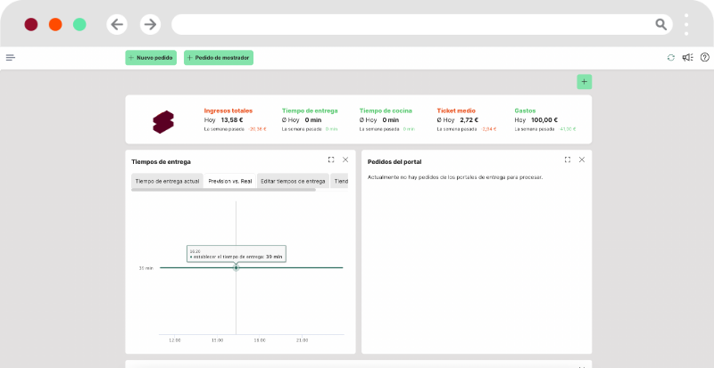Click the data point on the delivery chart
The width and height of the screenshot is (714, 368).
236,267
